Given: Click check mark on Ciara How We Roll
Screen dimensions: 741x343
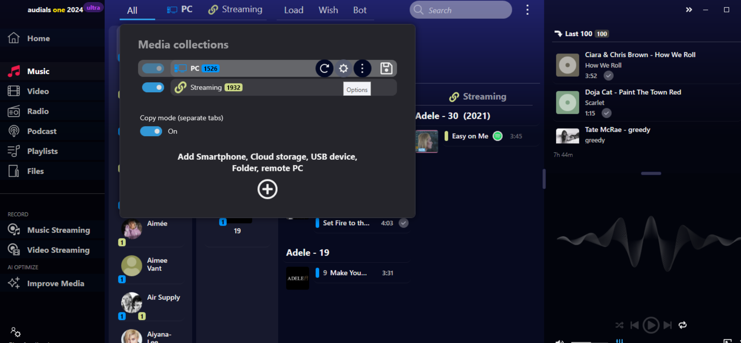Looking at the screenshot, I should tap(608, 76).
